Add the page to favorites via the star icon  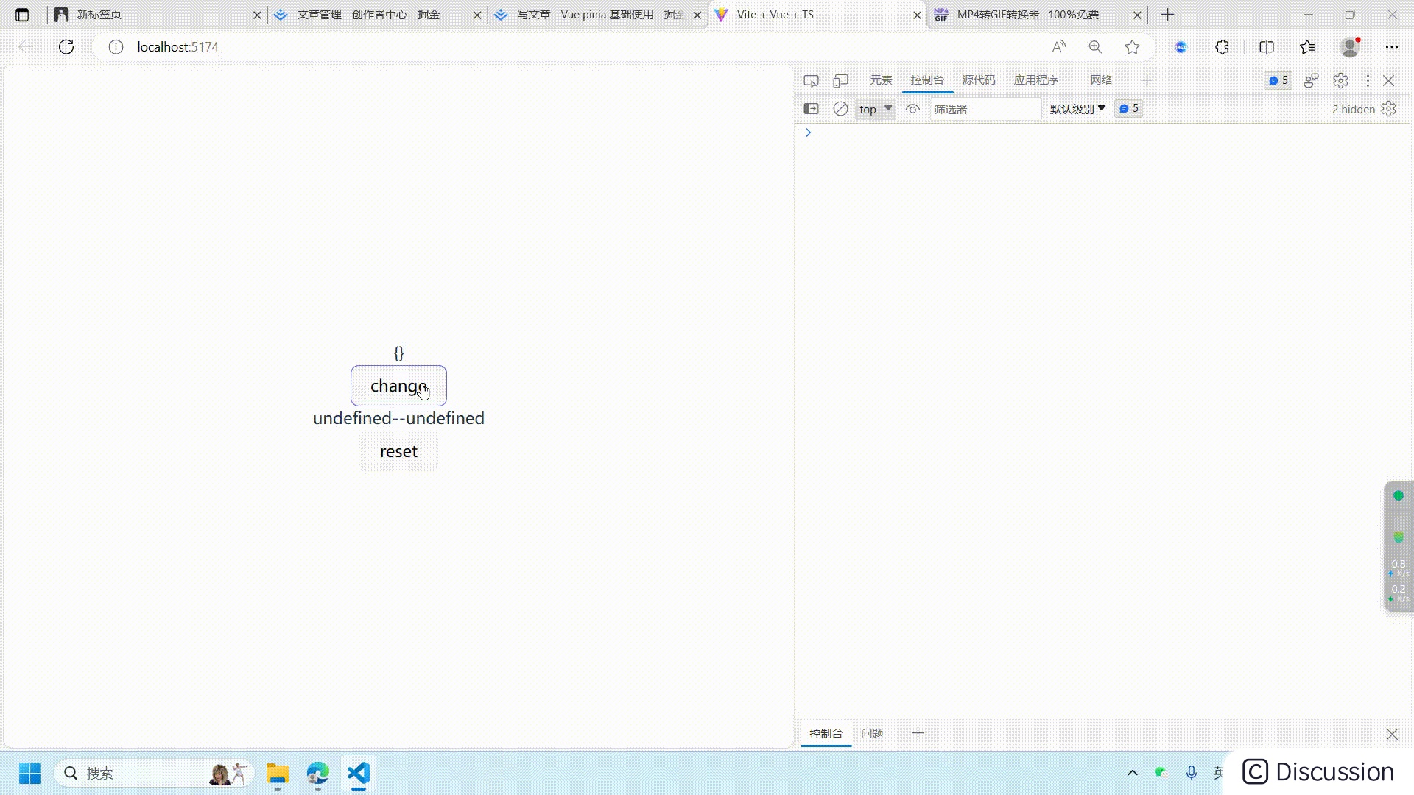[1132, 47]
